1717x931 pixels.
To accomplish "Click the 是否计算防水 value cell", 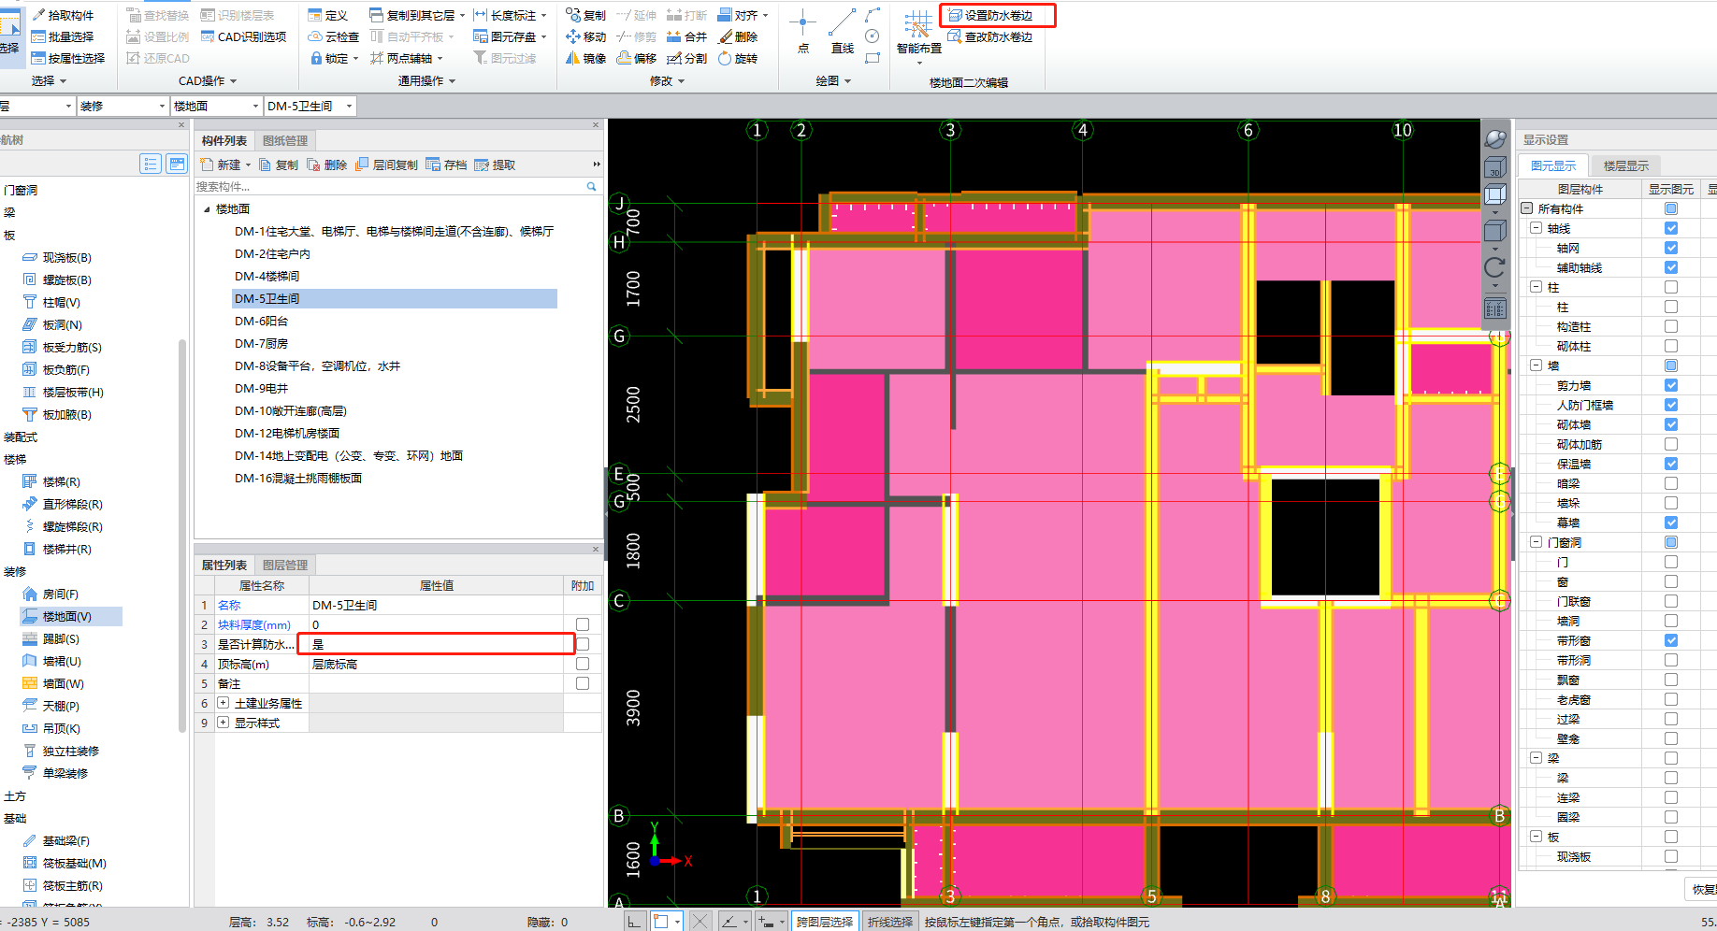I will click(x=436, y=644).
